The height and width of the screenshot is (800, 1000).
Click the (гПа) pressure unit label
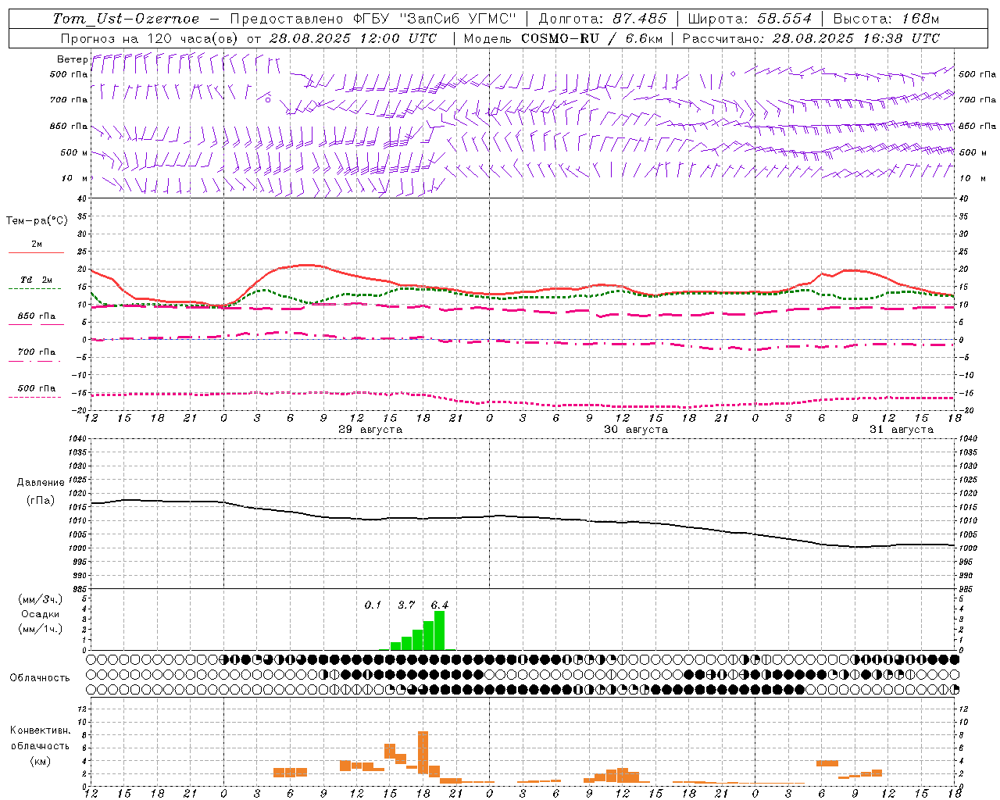click(x=40, y=501)
